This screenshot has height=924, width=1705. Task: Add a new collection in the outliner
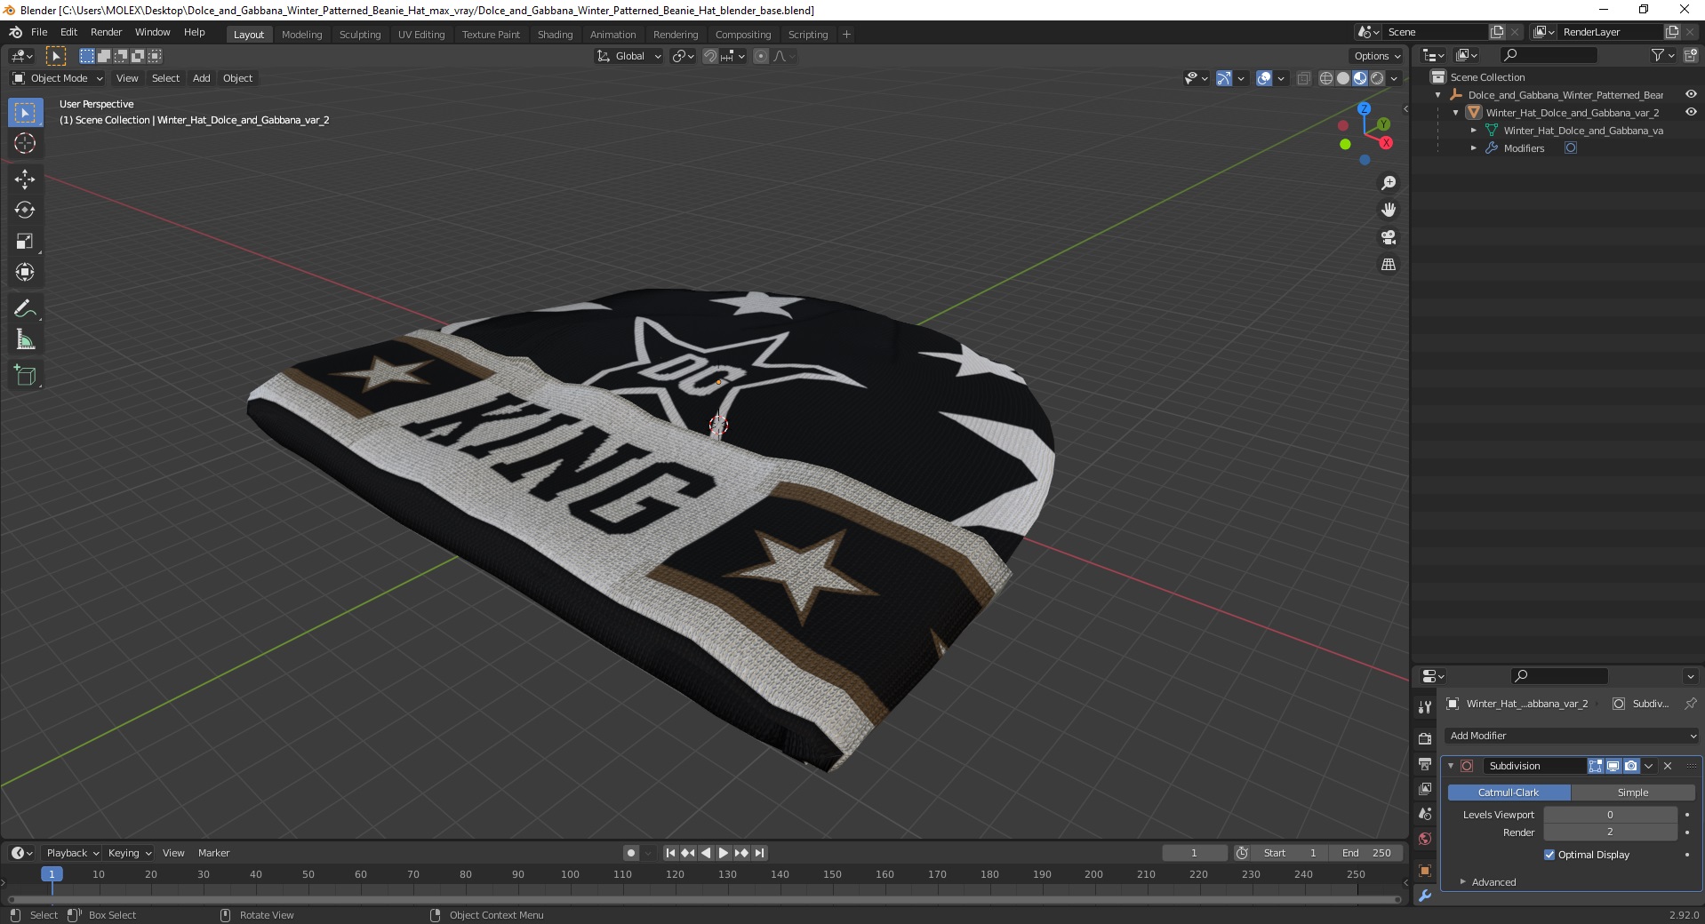click(1690, 55)
